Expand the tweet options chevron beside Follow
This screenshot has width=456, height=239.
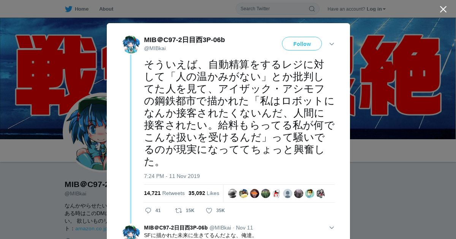[332, 44]
